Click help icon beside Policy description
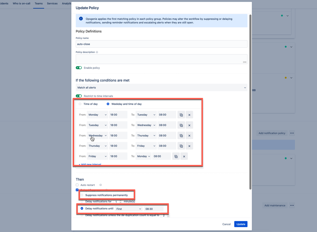Image resolution: width=317 pixels, height=232 pixels. [97, 52]
